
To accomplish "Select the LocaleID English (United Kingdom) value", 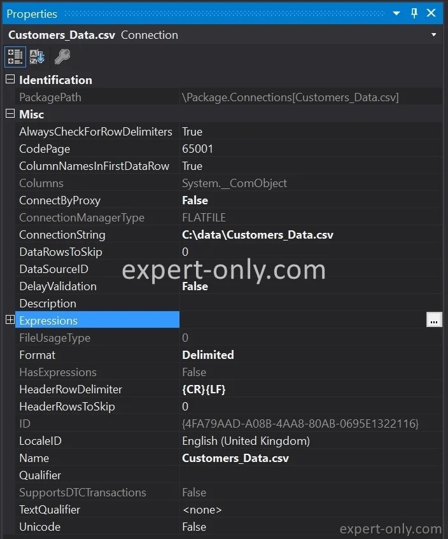I will (246, 441).
